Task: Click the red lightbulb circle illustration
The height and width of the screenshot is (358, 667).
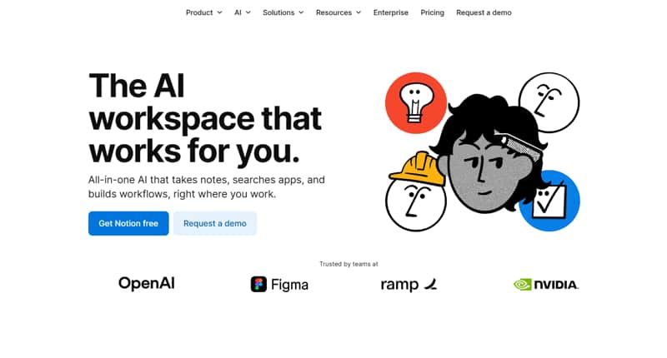Action: [415, 102]
